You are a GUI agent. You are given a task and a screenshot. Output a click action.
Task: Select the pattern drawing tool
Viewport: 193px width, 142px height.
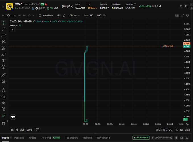(3, 41)
